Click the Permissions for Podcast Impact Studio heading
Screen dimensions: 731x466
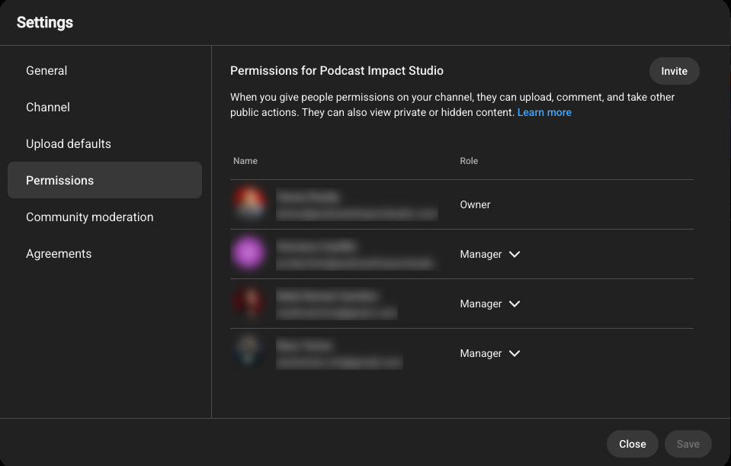[337, 70]
